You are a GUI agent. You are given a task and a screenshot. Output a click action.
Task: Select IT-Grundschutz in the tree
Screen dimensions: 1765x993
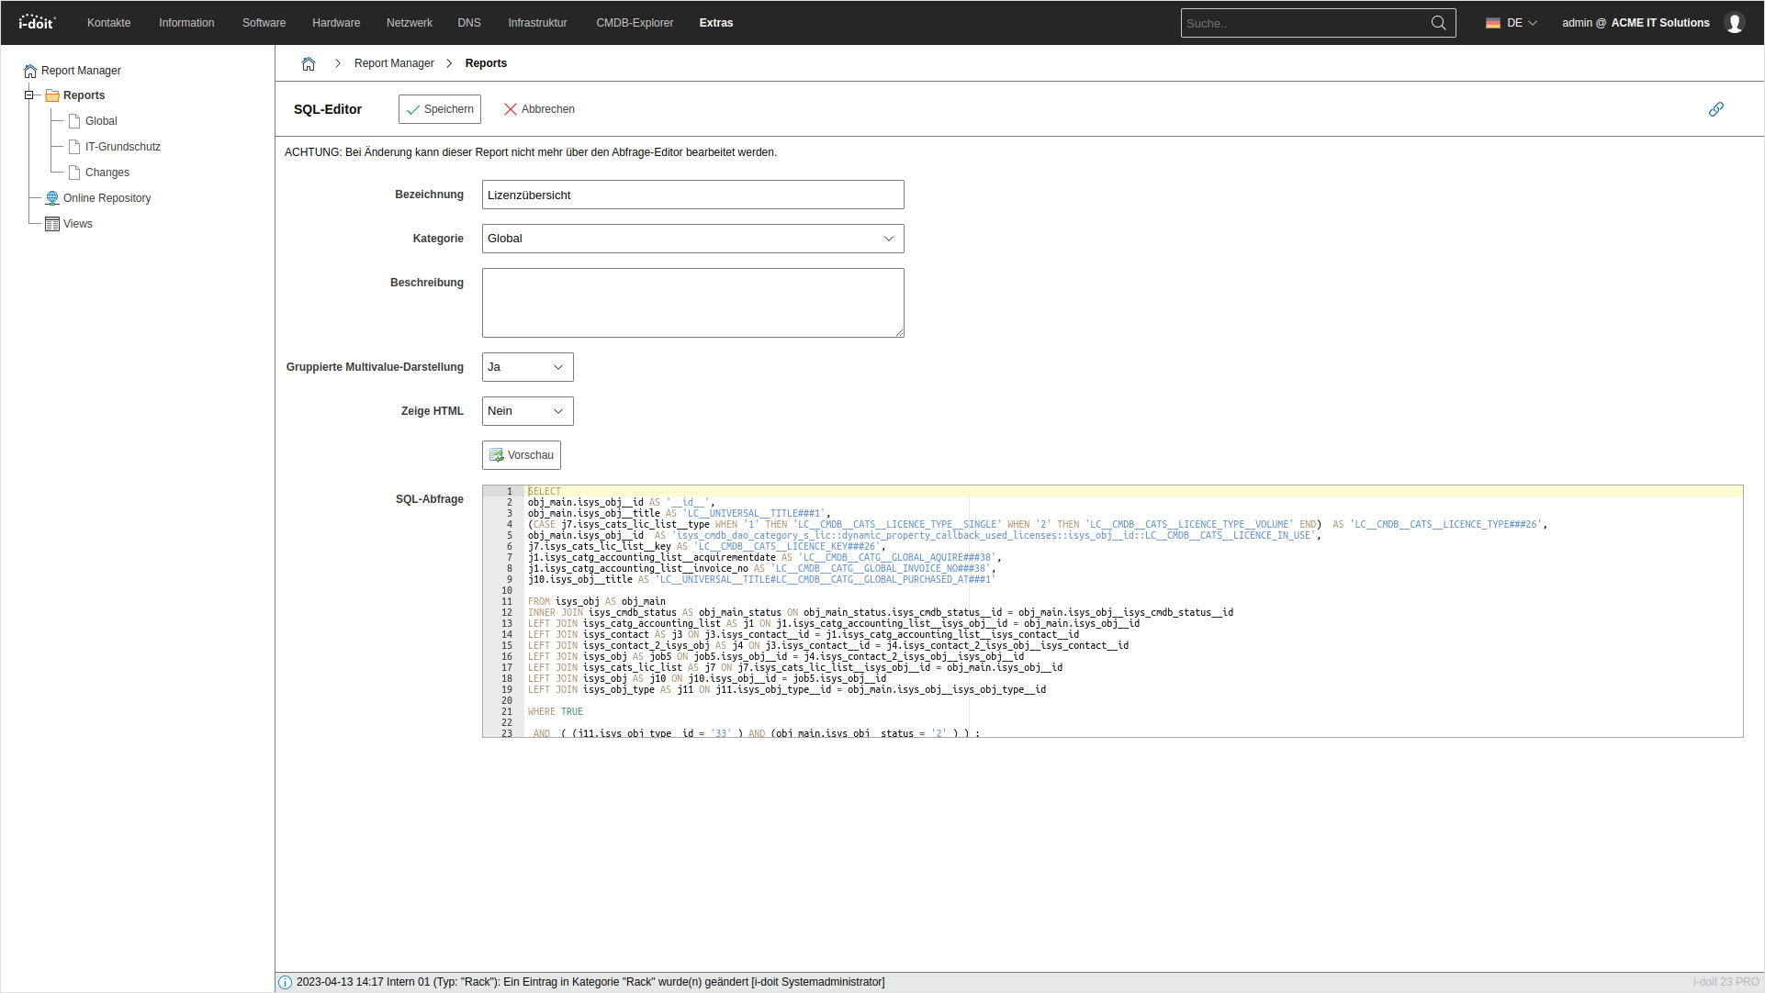click(123, 147)
